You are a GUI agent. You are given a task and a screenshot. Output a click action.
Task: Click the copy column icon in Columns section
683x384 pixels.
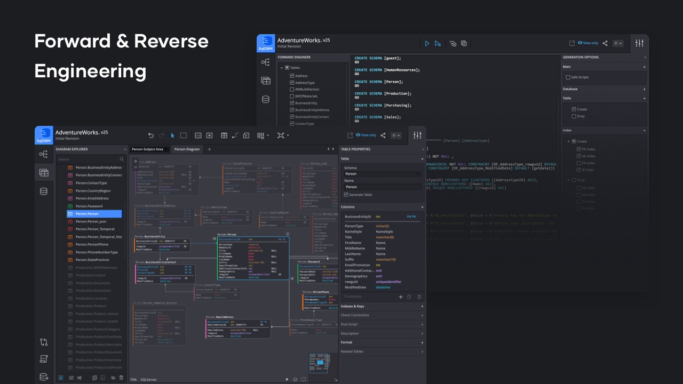click(x=409, y=297)
